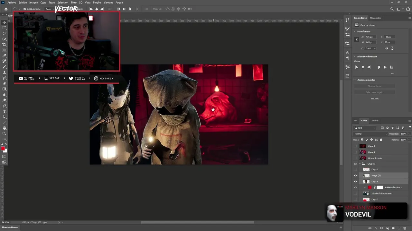
Task: Select the Eyedropper tool
Action: pyautogui.click(x=5, y=56)
